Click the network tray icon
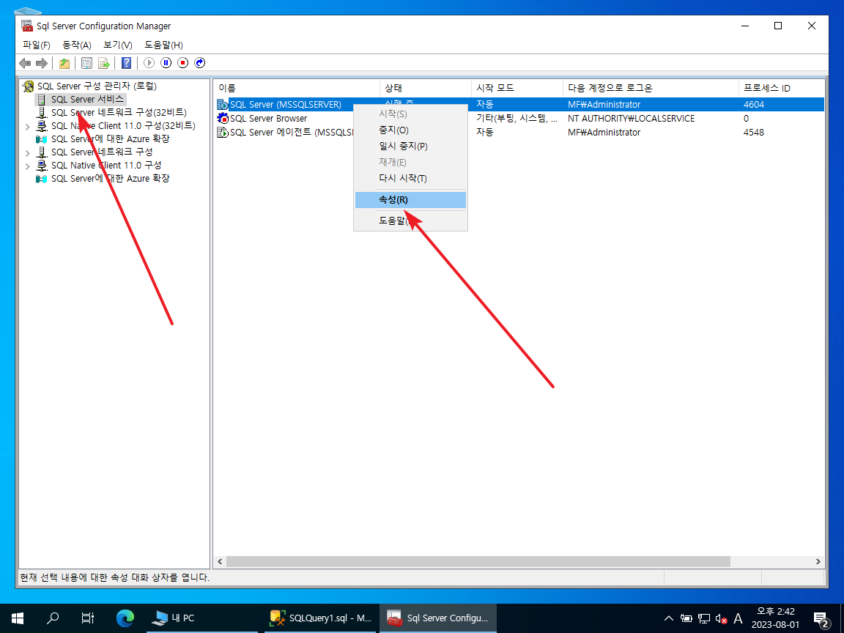The image size is (844, 633). pyautogui.click(x=704, y=618)
